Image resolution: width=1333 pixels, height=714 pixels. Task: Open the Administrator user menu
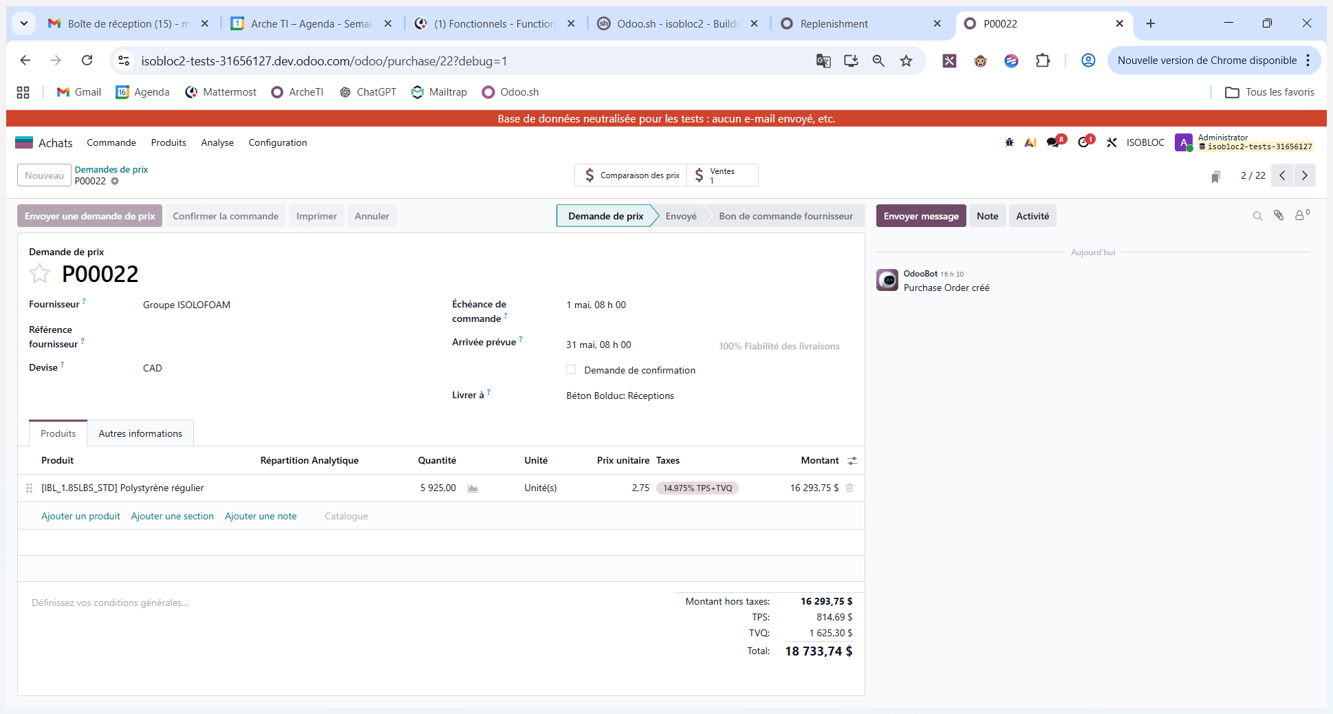[x=1244, y=142]
